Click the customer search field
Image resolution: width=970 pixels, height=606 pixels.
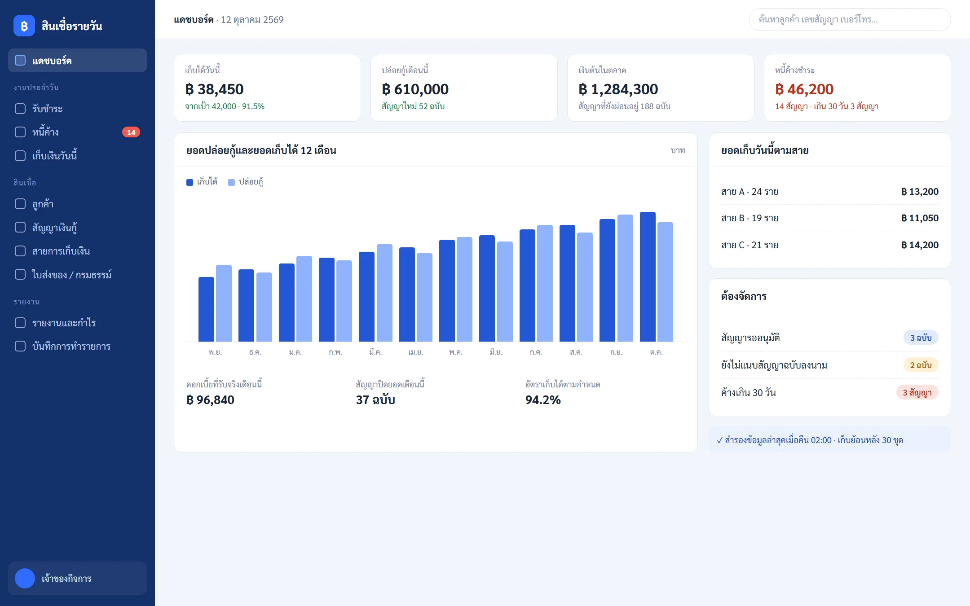click(850, 19)
